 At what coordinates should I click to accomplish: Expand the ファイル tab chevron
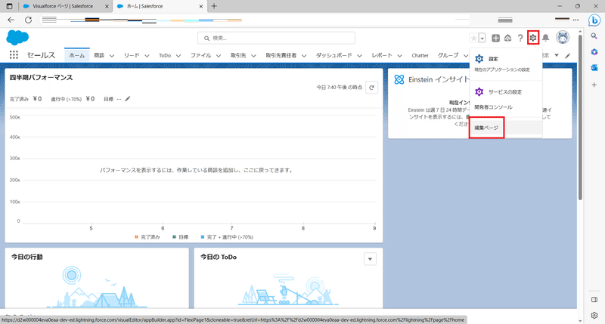(x=219, y=56)
